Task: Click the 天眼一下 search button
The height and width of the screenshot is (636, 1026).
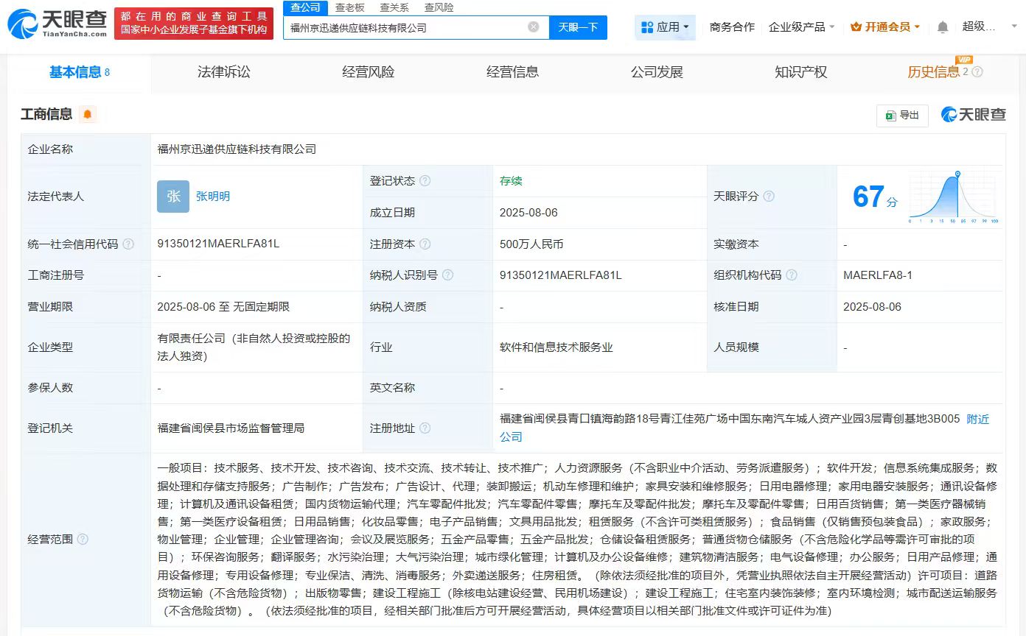Action: 578,27
